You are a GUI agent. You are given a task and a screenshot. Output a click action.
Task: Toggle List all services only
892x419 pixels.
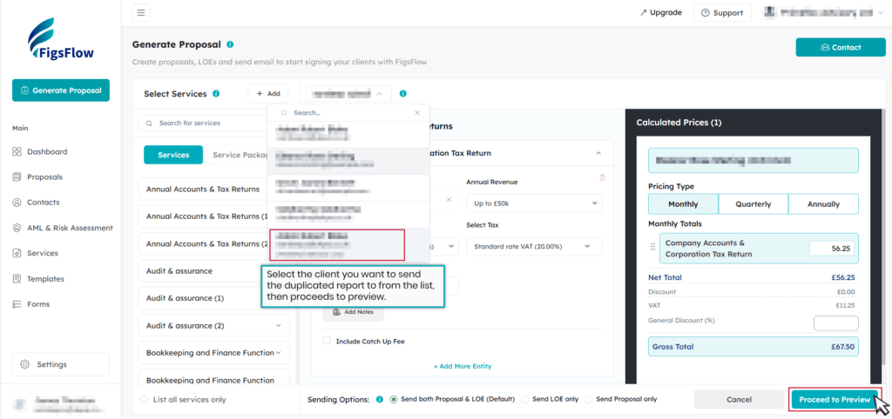[x=144, y=400]
